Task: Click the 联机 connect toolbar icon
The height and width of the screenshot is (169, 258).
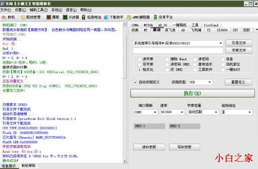Action: (x=8, y=17)
